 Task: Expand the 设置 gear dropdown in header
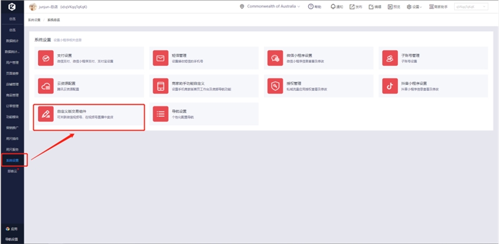point(414,7)
